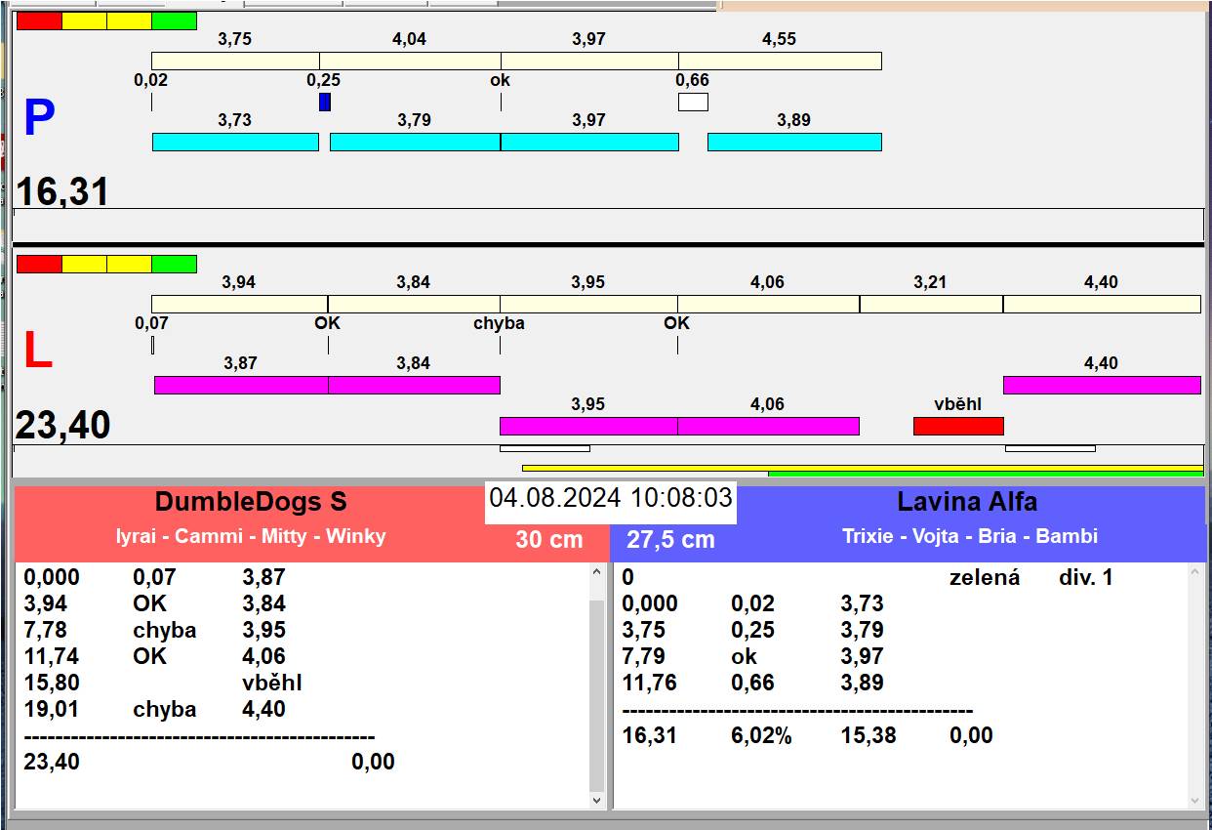The width and height of the screenshot is (1212, 830).
Task: Click the Lavina Alfa team header
Action: (x=966, y=503)
